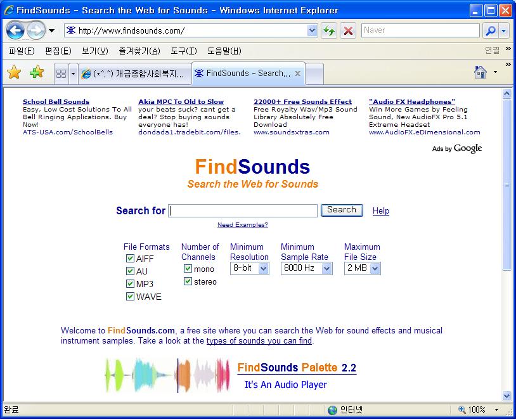
Task: Click the Internet Explorer title bar icon
Action: (9, 10)
